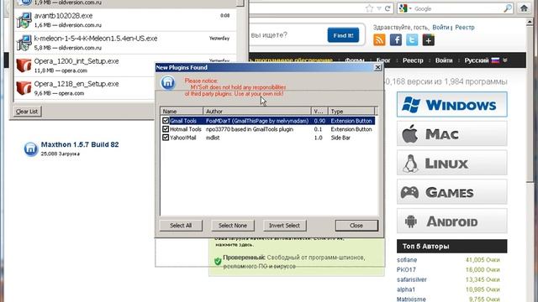This screenshot has width=538, height=302.
Task: Reload the page with the refresh icon
Action: 388,8
